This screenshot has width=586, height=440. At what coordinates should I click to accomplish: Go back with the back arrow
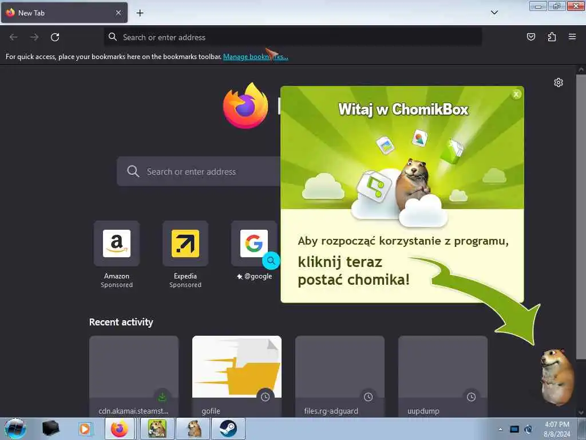pos(14,37)
